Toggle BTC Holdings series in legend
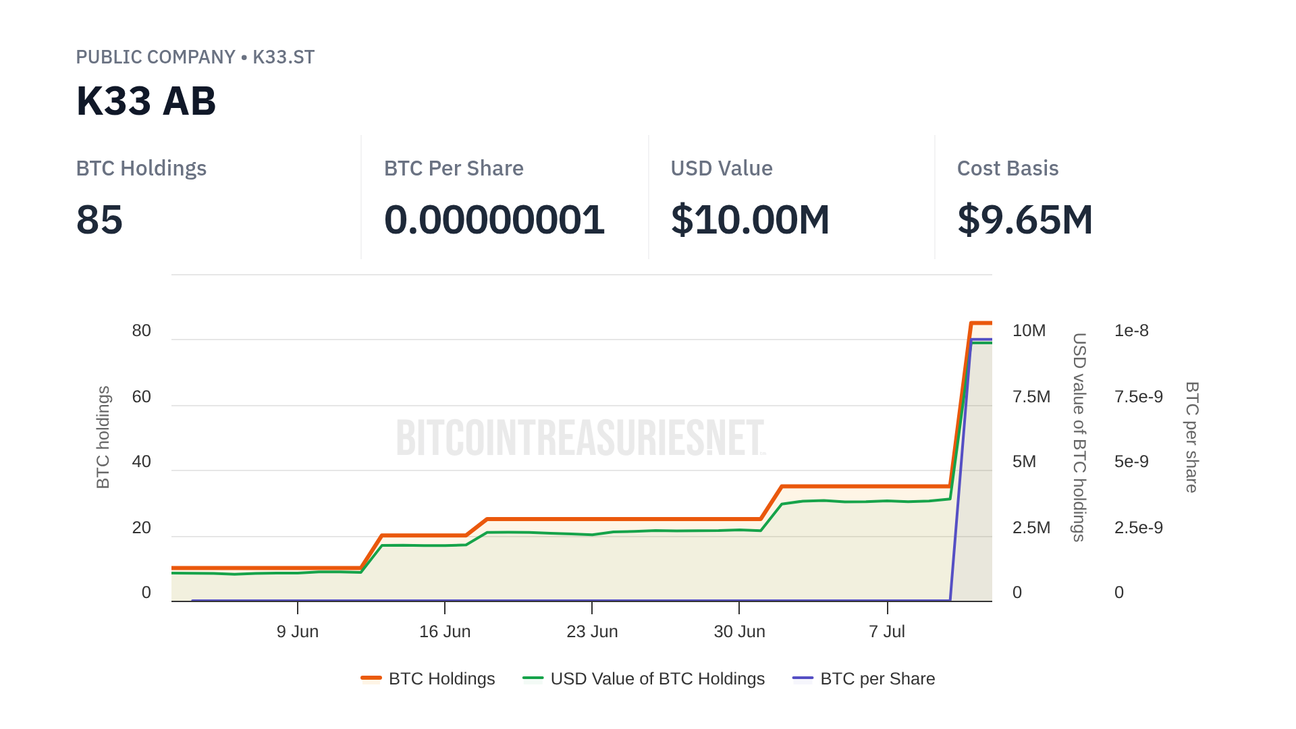1296x729 pixels. click(441, 678)
